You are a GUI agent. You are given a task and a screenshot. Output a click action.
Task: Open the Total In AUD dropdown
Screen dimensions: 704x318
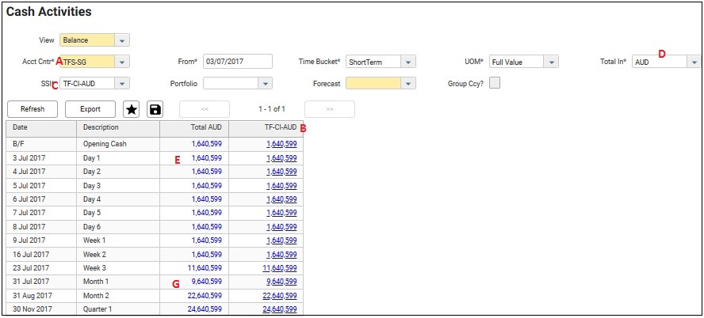tap(694, 62)
